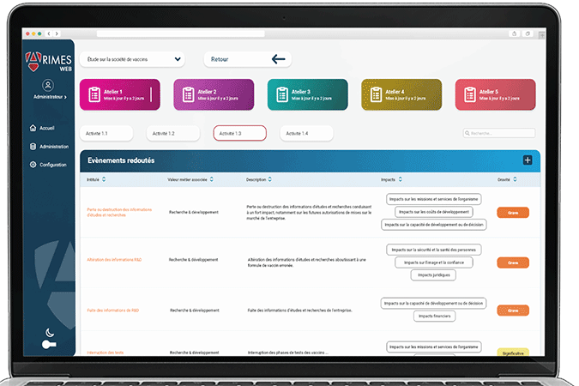Toggle the dark mode switch
Image resolution: width=579 pixels, height=386 pixels.
[x=49, y=345]
